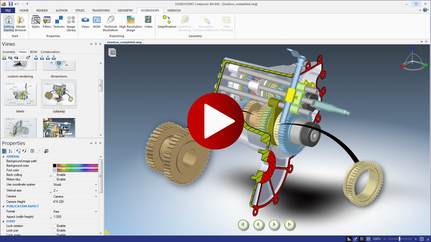Open the Camera dropdown
Image resolution: width=431 pixels, height=242 pixels.
(x=96, y=197)
